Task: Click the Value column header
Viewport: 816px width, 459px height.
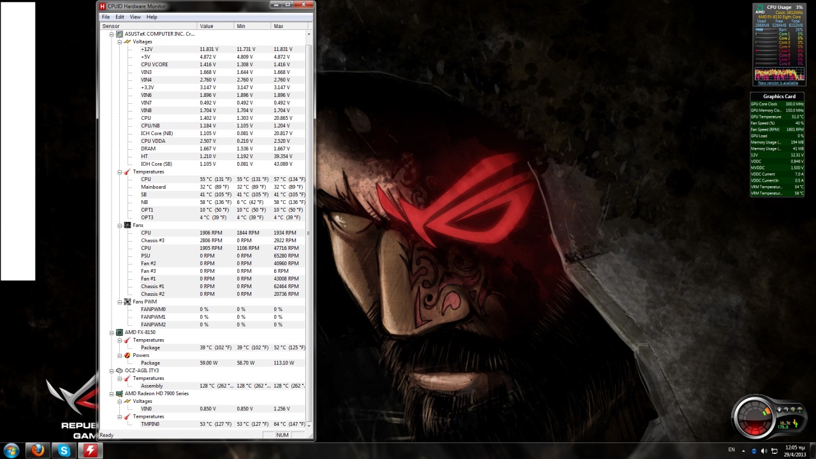Action: pos(216,26)
